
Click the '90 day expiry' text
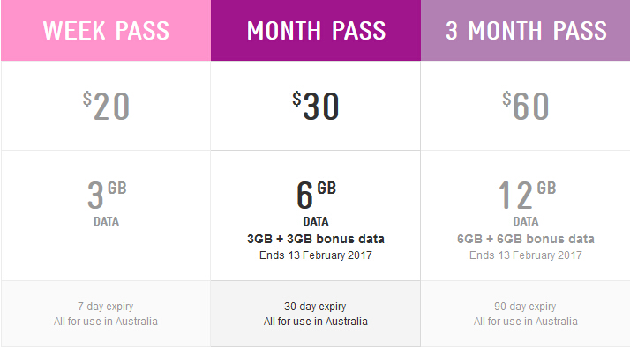[x=525, y=307]
